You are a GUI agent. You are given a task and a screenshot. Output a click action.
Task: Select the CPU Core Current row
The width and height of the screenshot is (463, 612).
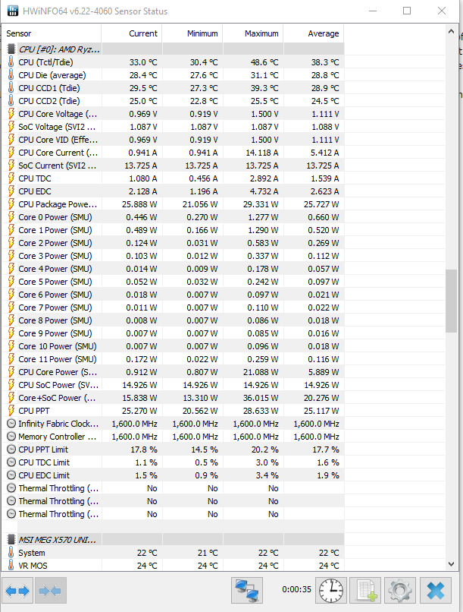(174, 152)
